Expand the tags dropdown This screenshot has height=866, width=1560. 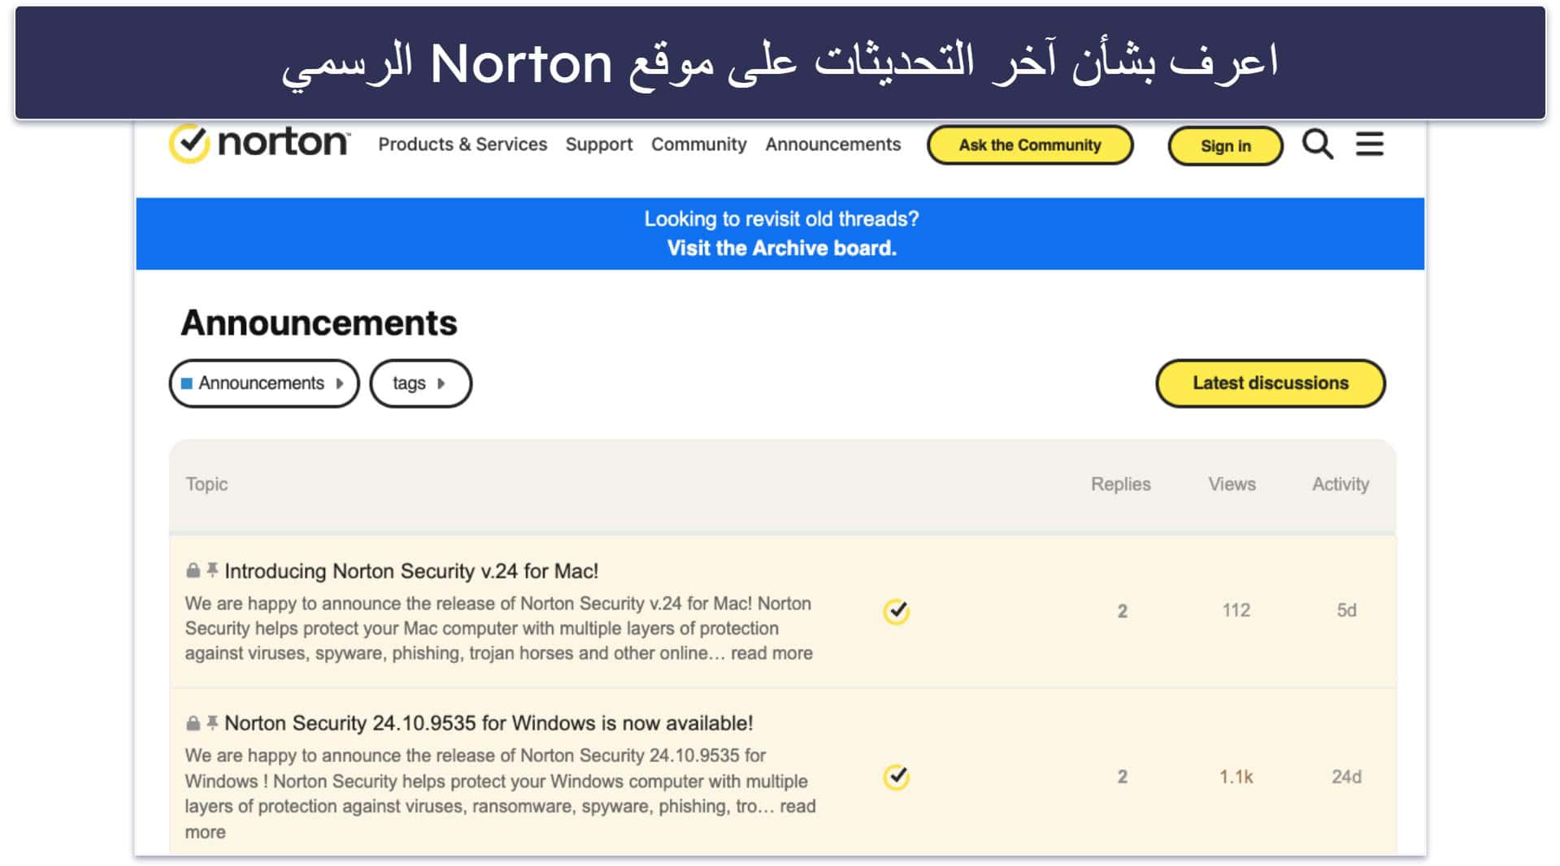pyautogui.click(x=420, y=383)
